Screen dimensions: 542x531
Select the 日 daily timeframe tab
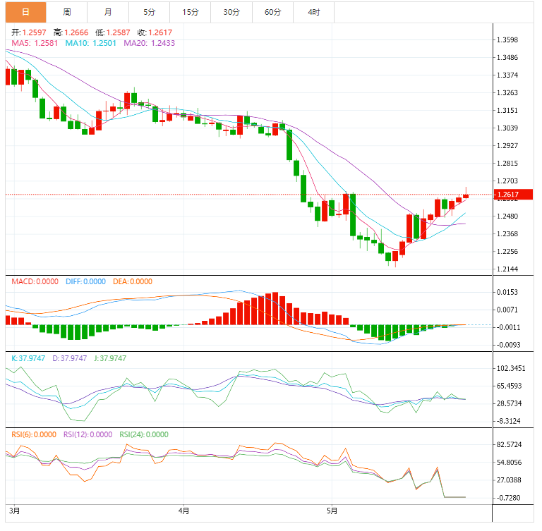(25, 12)
